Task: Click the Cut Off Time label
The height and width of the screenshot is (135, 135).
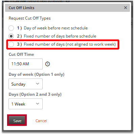Action: pos(21,54)
